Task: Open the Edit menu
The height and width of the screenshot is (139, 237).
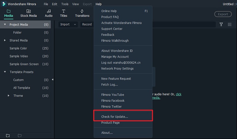Action: coord(55,4)
